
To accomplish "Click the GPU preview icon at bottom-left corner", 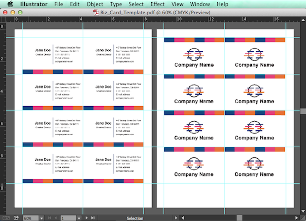I will pyautogui.click(x=6, y=218).
